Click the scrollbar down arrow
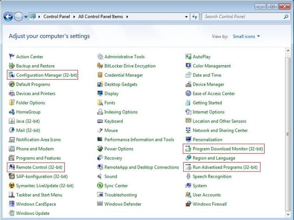Screen dimensions: 294x220 [288, 215]
